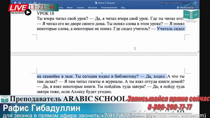The width and height of the screenshot is (210, 118).
Task: Open the Рассылки ribbon tab
Action: tap(93, 8)
